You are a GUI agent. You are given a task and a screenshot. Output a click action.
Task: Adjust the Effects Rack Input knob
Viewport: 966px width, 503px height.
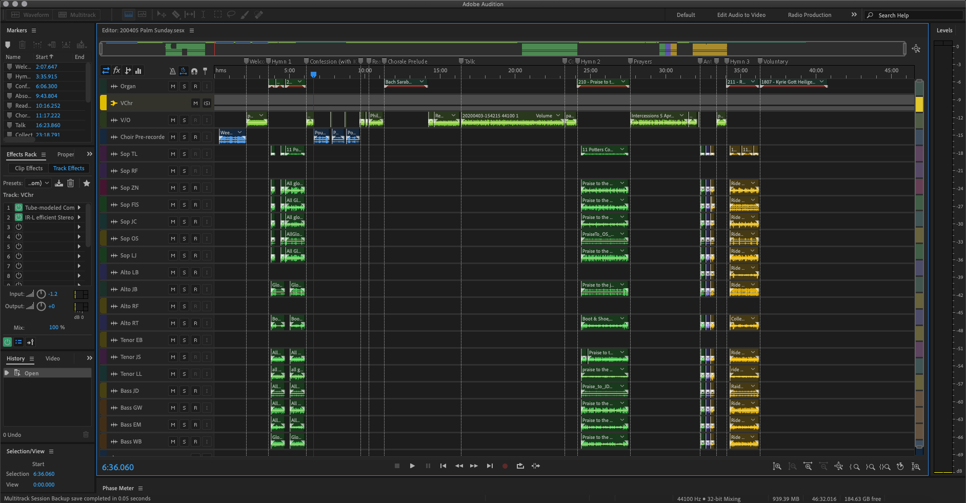point(41,294)
